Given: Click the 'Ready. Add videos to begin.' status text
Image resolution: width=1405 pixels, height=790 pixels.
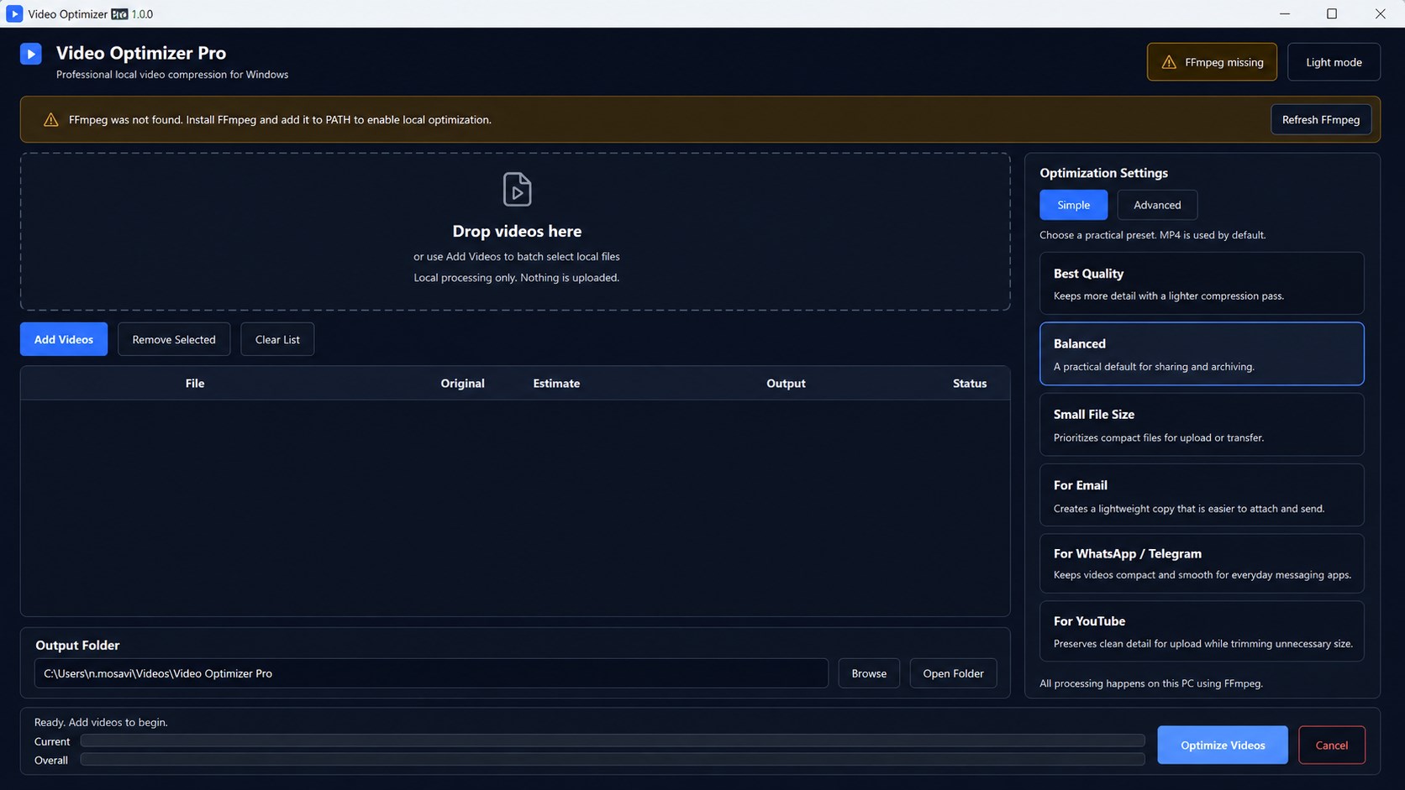Looking at the screenshot, I should (101, 722).
